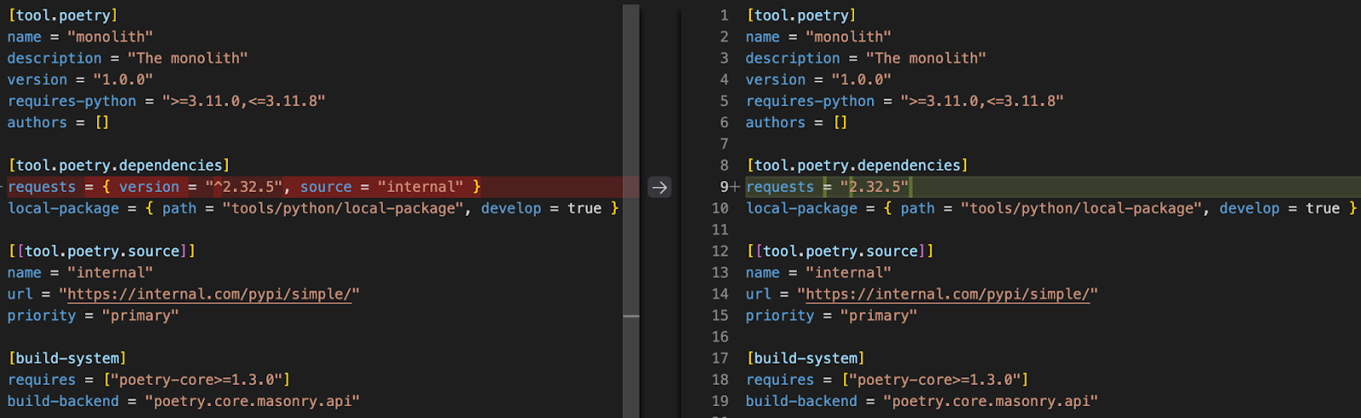
Task: Click source = "internal" text in removed line
Action: pos(382,187)
